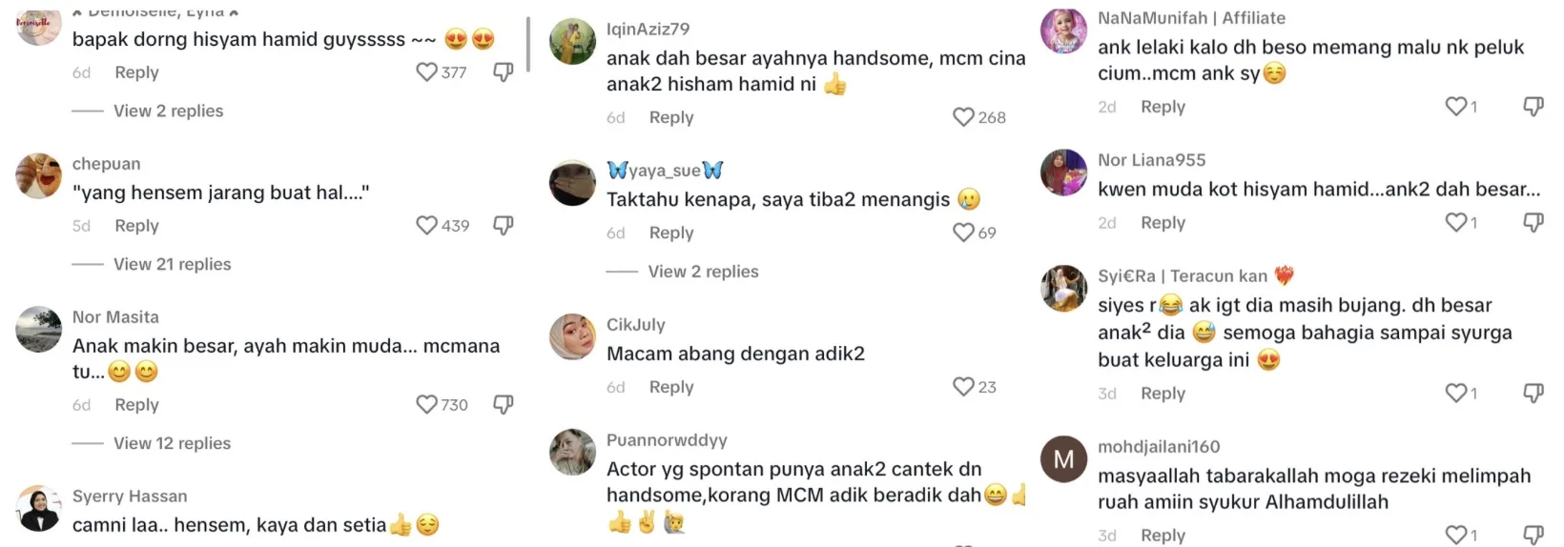Image resolution: width=1564 pixels, height=547 pixels.
Task: Toggle like on the 377-likes comment
Action: coord(426,72)
